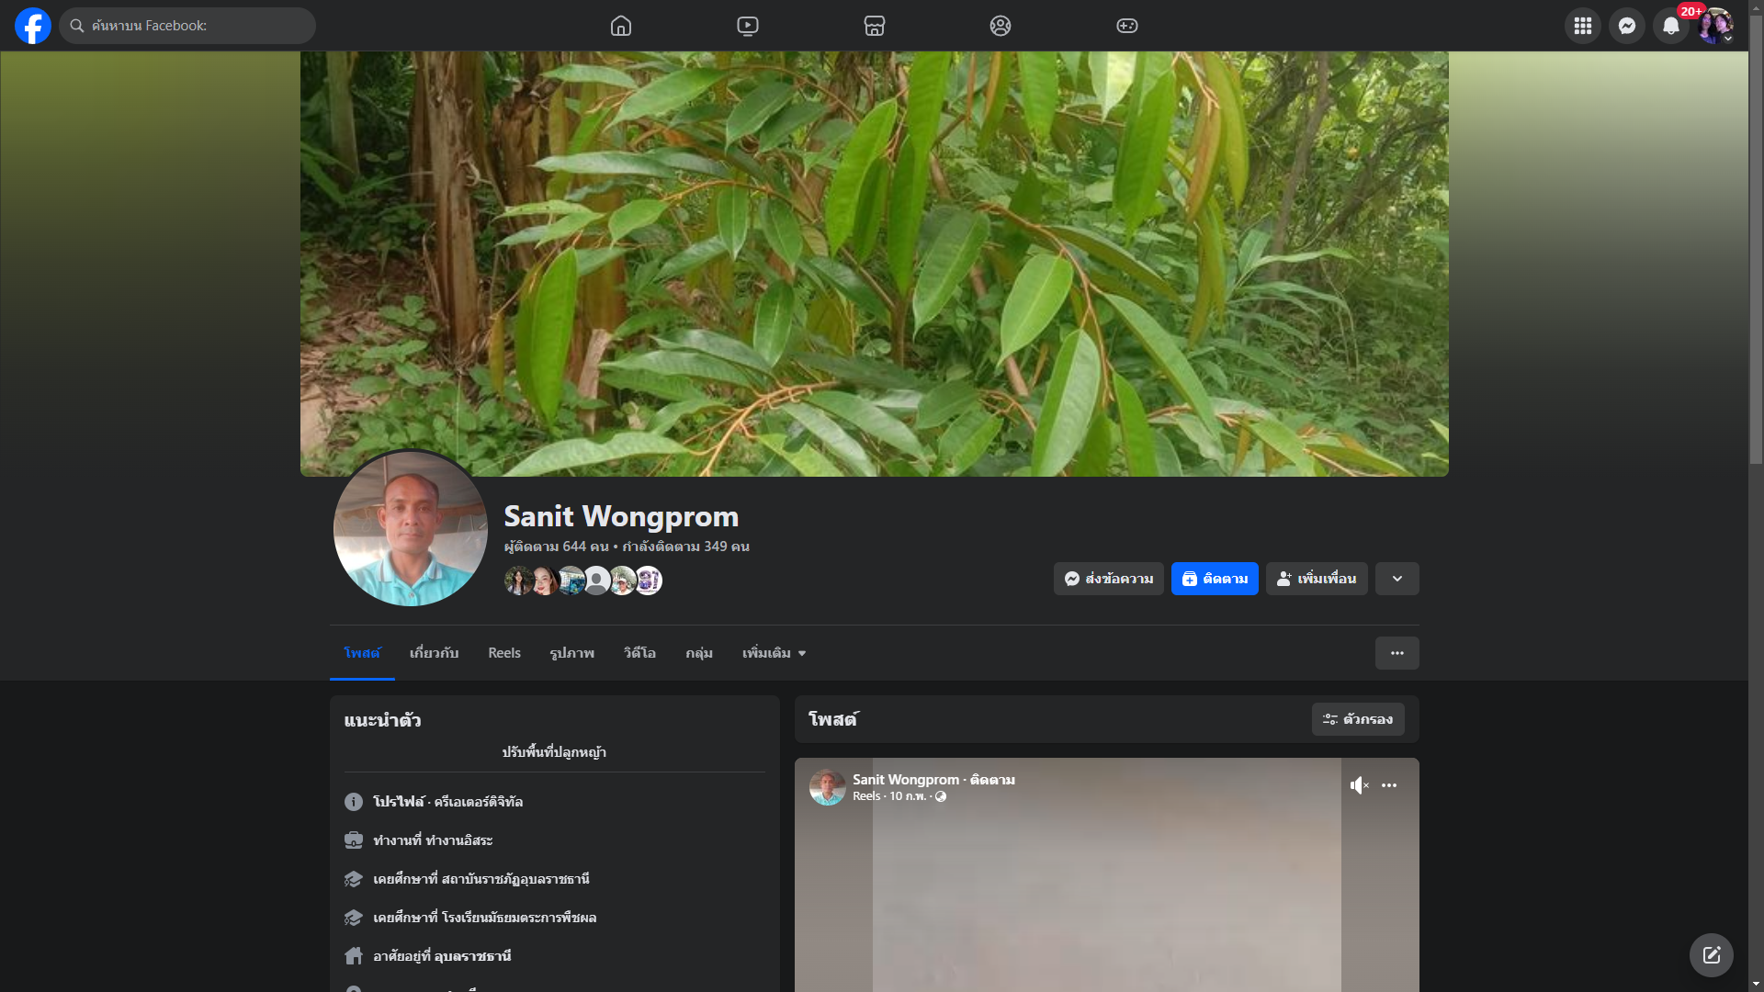Switch to the Reels tab

click(x=504, y=653)
